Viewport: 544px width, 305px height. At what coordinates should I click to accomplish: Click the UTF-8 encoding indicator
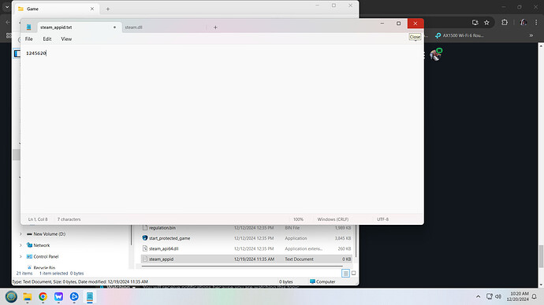click(x=382, y=219)
